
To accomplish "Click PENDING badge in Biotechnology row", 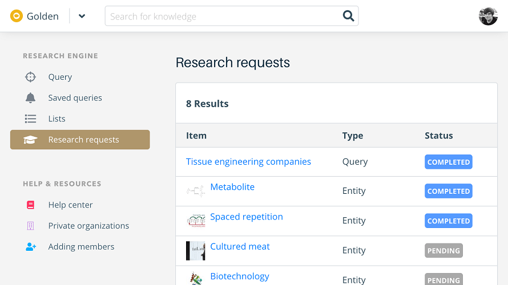I will point(444,279).
